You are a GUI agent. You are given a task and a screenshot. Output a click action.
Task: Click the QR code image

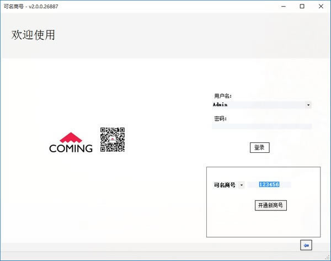point(112,140)
